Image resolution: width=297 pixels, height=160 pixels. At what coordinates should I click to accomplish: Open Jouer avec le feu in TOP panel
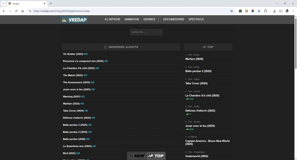(x=200, y=126)
